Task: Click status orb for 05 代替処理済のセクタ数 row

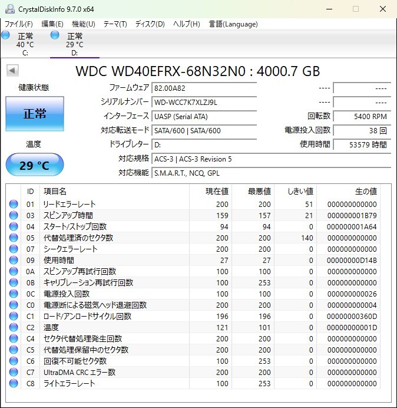Action: [x=14, y=238]
